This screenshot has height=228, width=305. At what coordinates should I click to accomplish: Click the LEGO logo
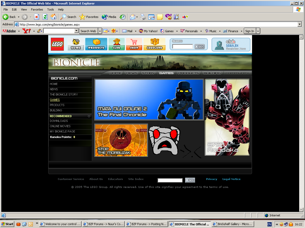pos(57,44)
